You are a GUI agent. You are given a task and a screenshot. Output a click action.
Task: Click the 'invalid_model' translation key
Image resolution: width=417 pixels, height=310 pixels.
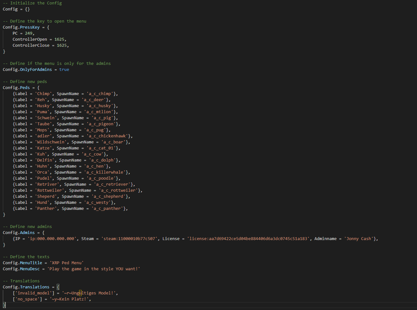click(33, 293)
